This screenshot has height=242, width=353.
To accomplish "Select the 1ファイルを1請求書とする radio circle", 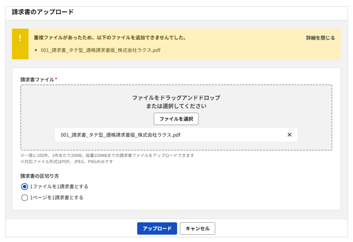I will pyautogui.click(x=25, y=187).
